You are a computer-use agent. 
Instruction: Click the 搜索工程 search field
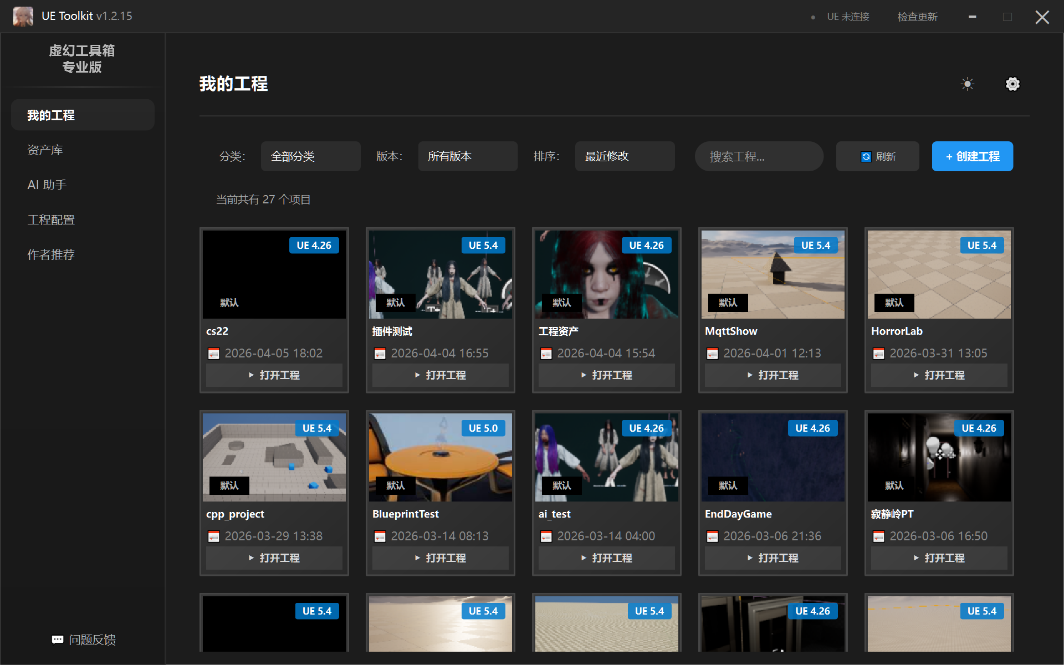(x=759, y=156)
